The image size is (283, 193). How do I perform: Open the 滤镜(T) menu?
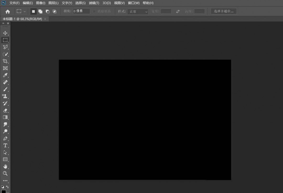94,3
